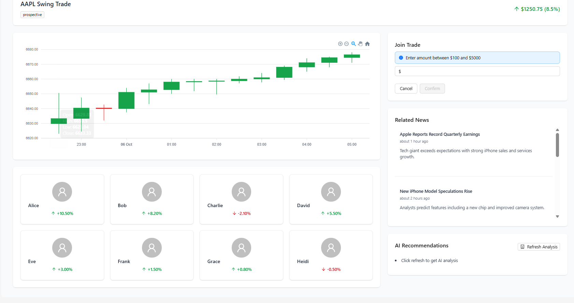Click the Charlie name label
The height and width of the screenshot is (303, 574).
click(x=215, y=205)
